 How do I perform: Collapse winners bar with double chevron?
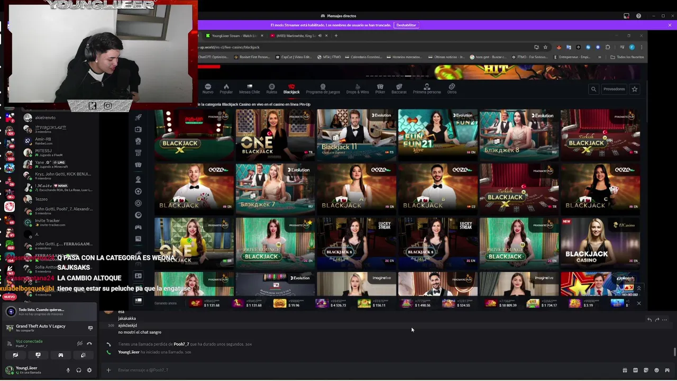tap(638, 288)
